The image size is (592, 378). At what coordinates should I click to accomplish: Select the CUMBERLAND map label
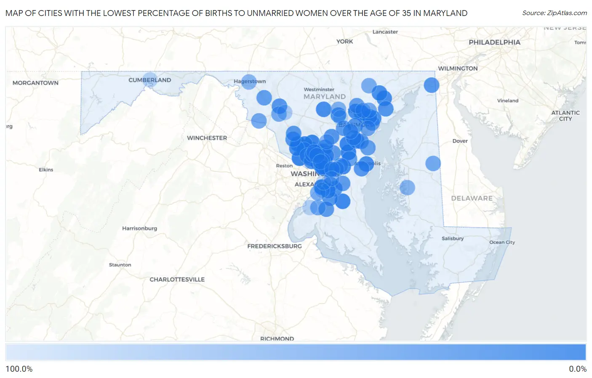(149, 80)
